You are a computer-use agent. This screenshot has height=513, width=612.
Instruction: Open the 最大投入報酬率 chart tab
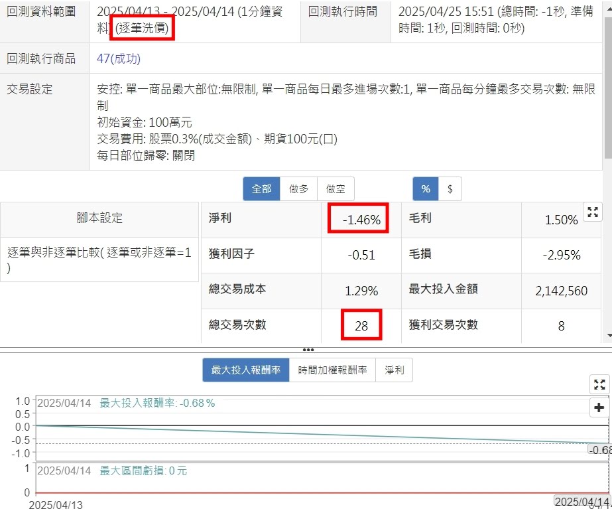pyautogui.click(x=245, y=370)
